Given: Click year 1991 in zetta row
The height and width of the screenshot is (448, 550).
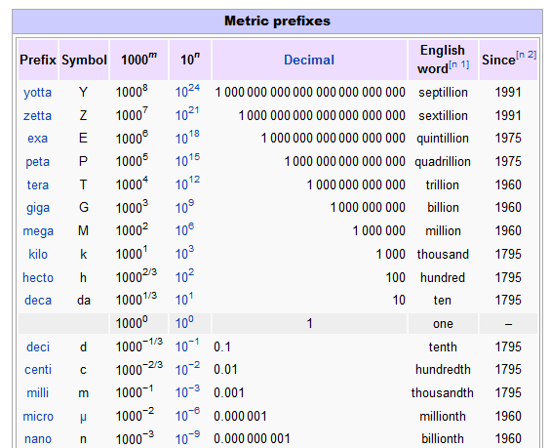Looking at the screenshot, I should pos(508,115).
